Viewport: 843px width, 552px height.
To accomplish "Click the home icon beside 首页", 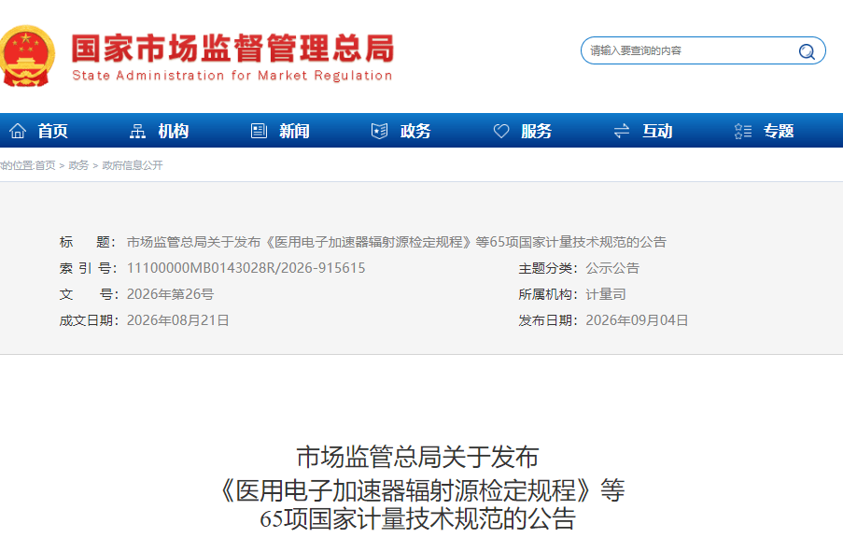I will (18, 131).
